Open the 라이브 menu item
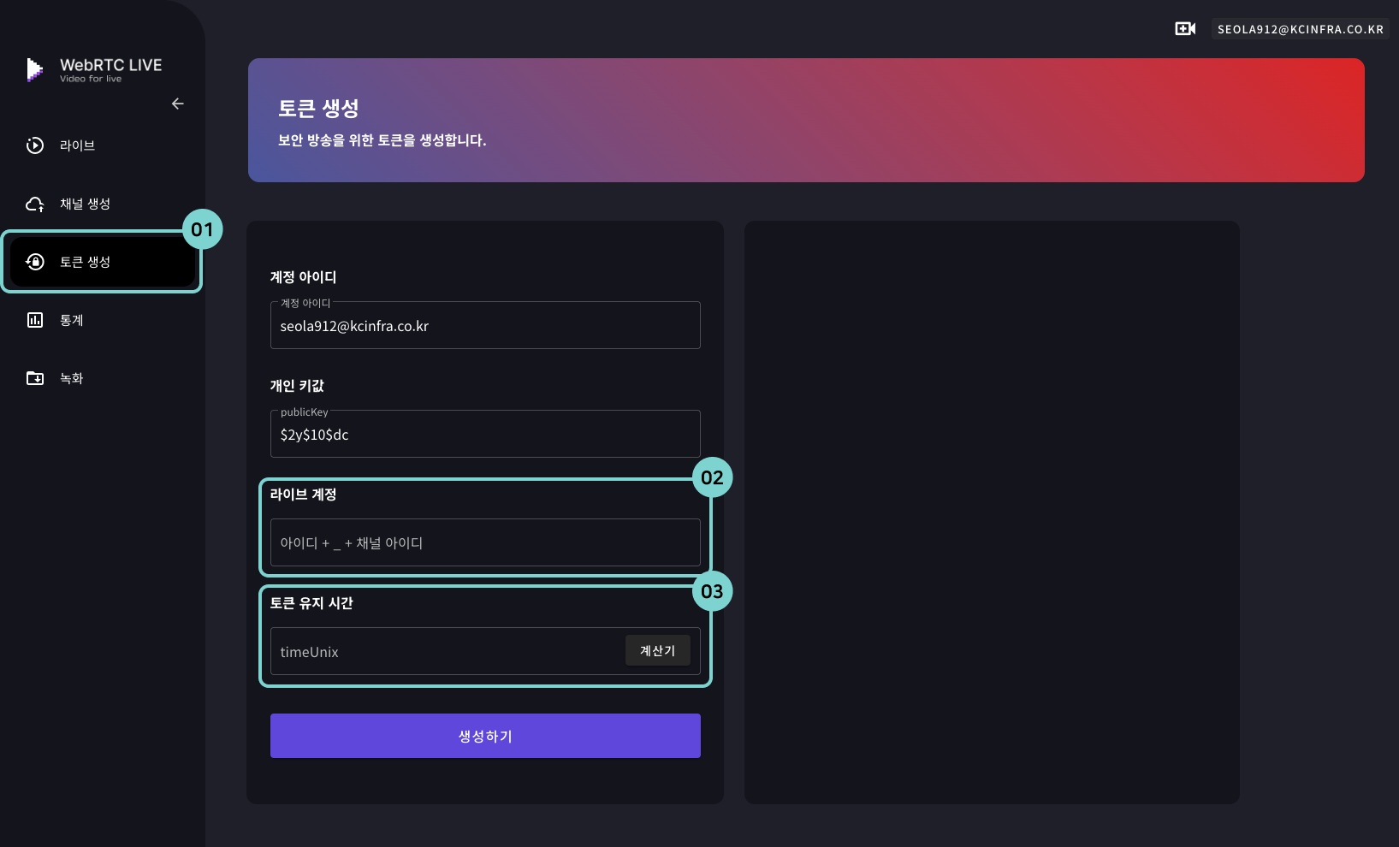The image size is (1399, 847). click(77, 145)
